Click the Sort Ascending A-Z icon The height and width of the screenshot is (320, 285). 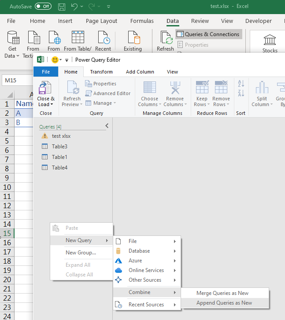pyautogui.click(x=241, y=84)
